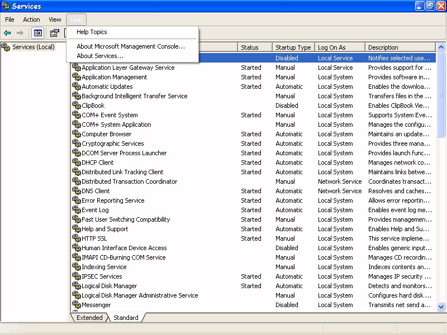Select the DNS Client service icon

[77, 191]
